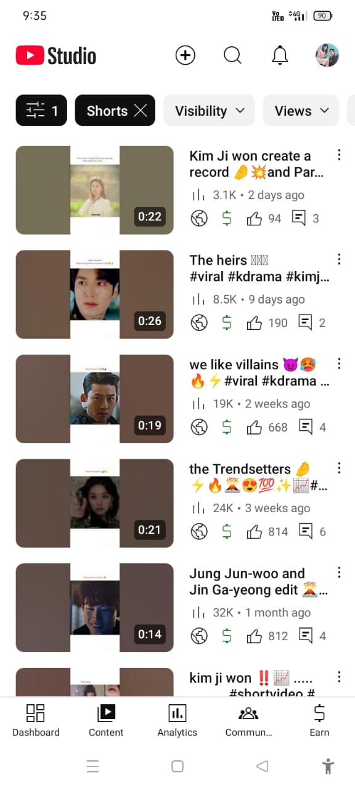Open the filter sliders button showing 1
The image size is (355, 788).
click(41, 111)
